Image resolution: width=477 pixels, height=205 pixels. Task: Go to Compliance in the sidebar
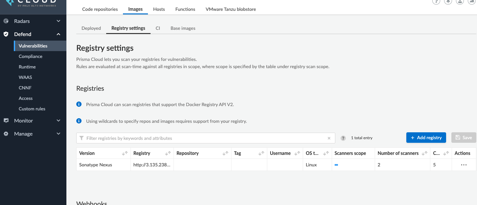click(31, 56)
